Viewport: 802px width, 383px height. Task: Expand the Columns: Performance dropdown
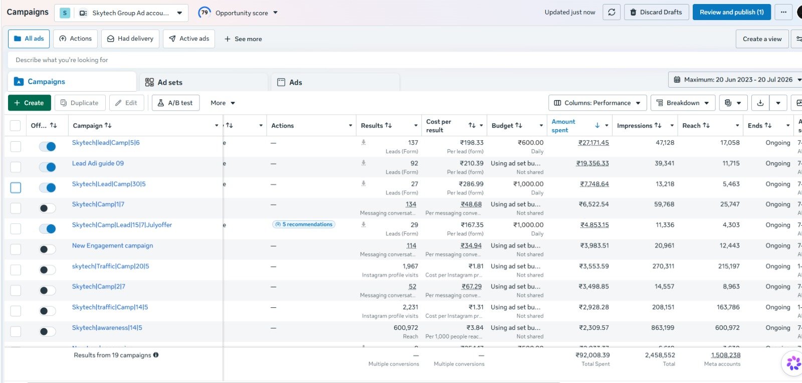(597, 103)
